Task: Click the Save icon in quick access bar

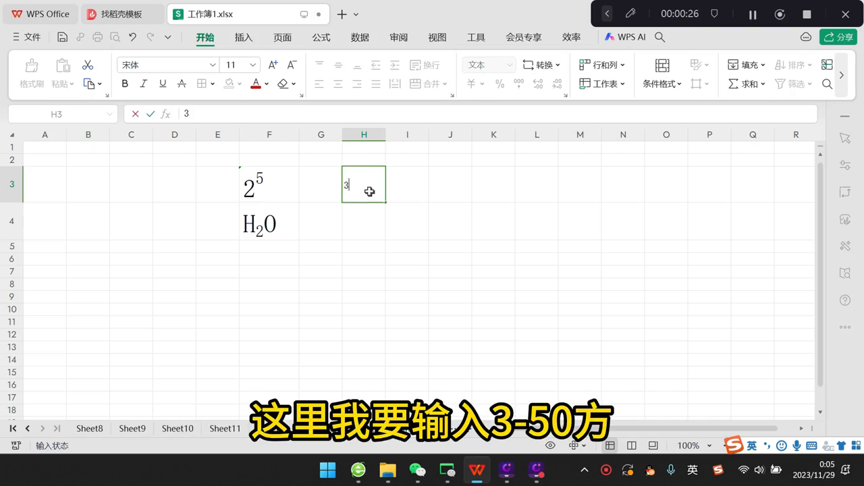Action: 62,37
